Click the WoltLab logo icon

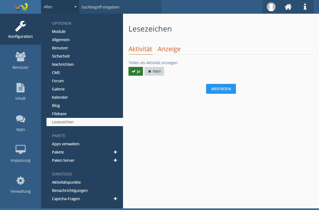[21, 7]
